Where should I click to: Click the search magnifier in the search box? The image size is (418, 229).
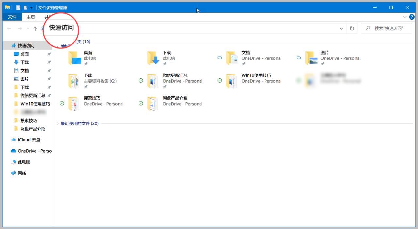coord(367,28)
